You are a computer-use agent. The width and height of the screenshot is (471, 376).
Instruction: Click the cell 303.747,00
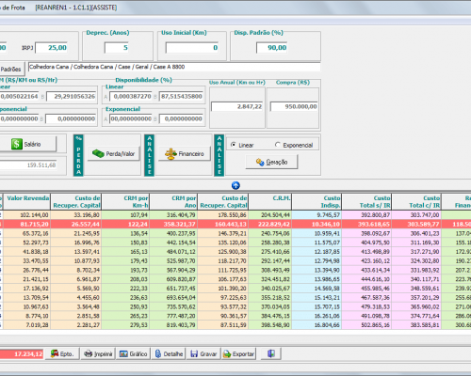point(416,215)
